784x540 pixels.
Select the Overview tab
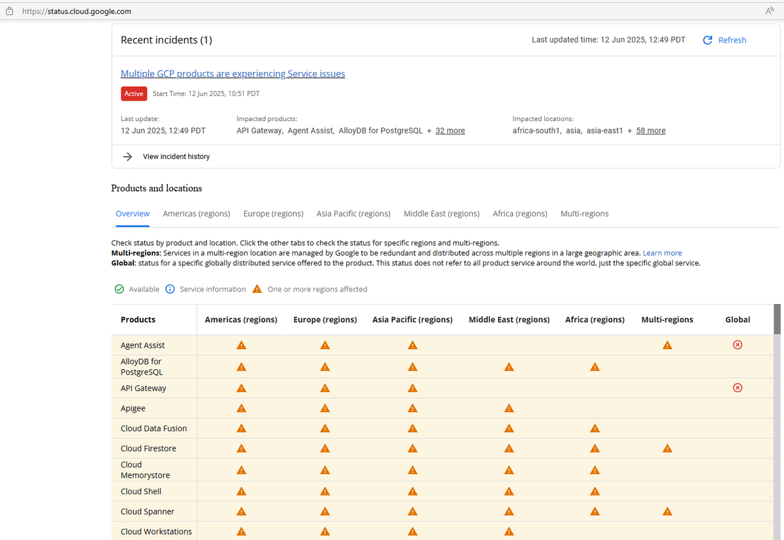pyautogui.click(x=133, y=214)
